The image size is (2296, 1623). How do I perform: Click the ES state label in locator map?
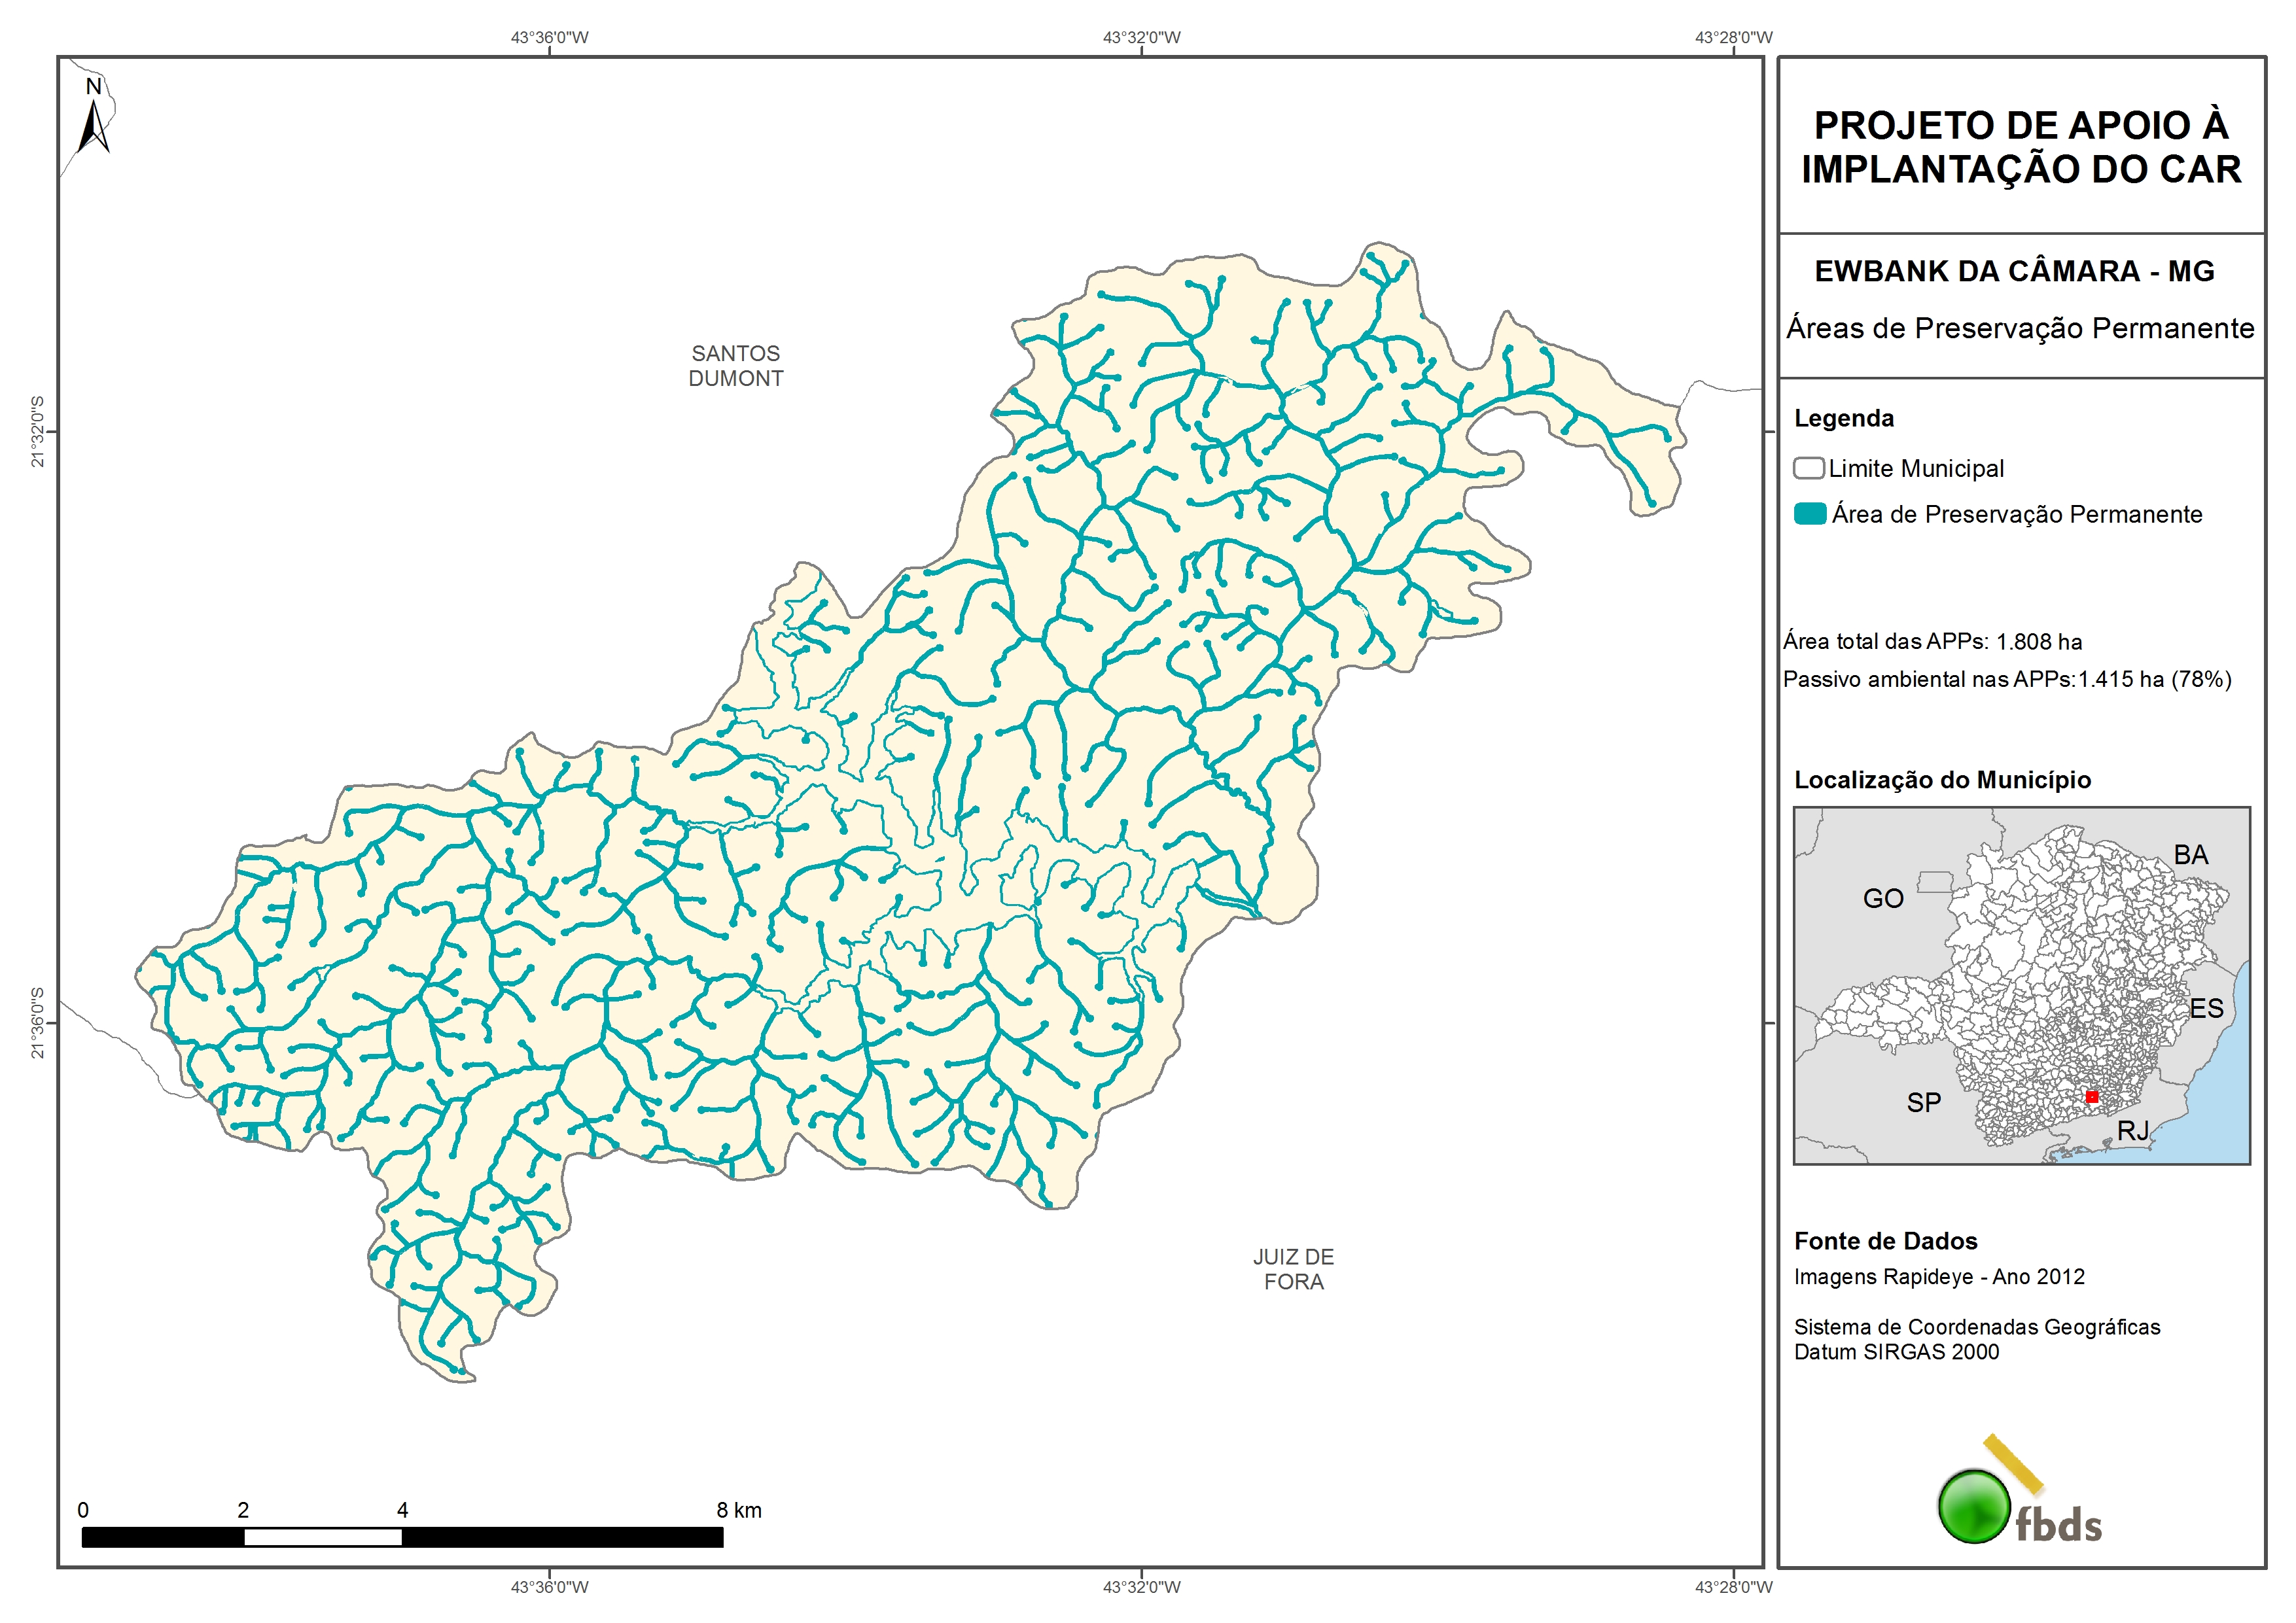[2206, 1008]
